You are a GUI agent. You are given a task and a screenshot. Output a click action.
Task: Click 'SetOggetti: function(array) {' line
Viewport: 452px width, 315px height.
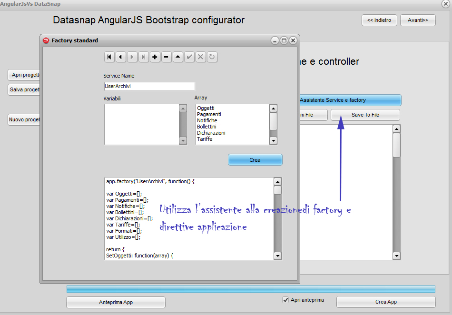pos(139,256)
